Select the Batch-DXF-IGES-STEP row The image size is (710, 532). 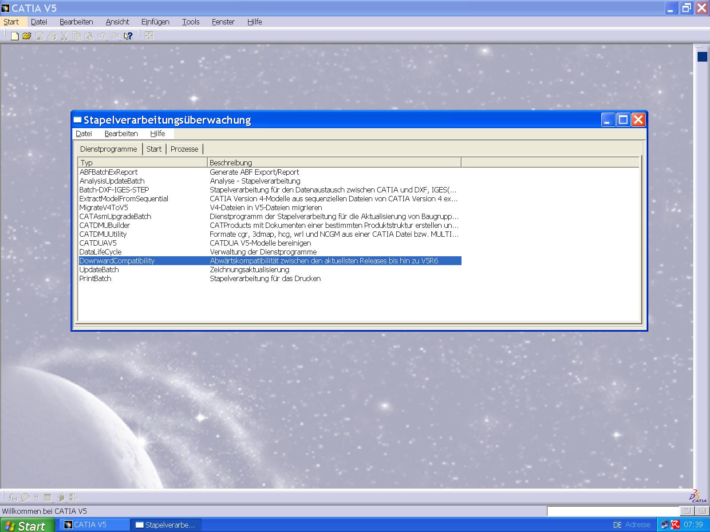[270, 190]
